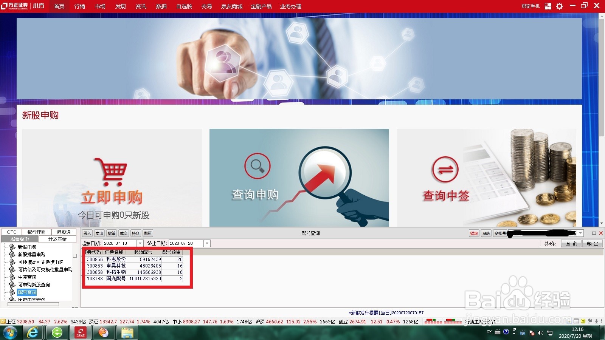
Task: Open the 泉友商城 menu tab
Action: tap(232, 6)
